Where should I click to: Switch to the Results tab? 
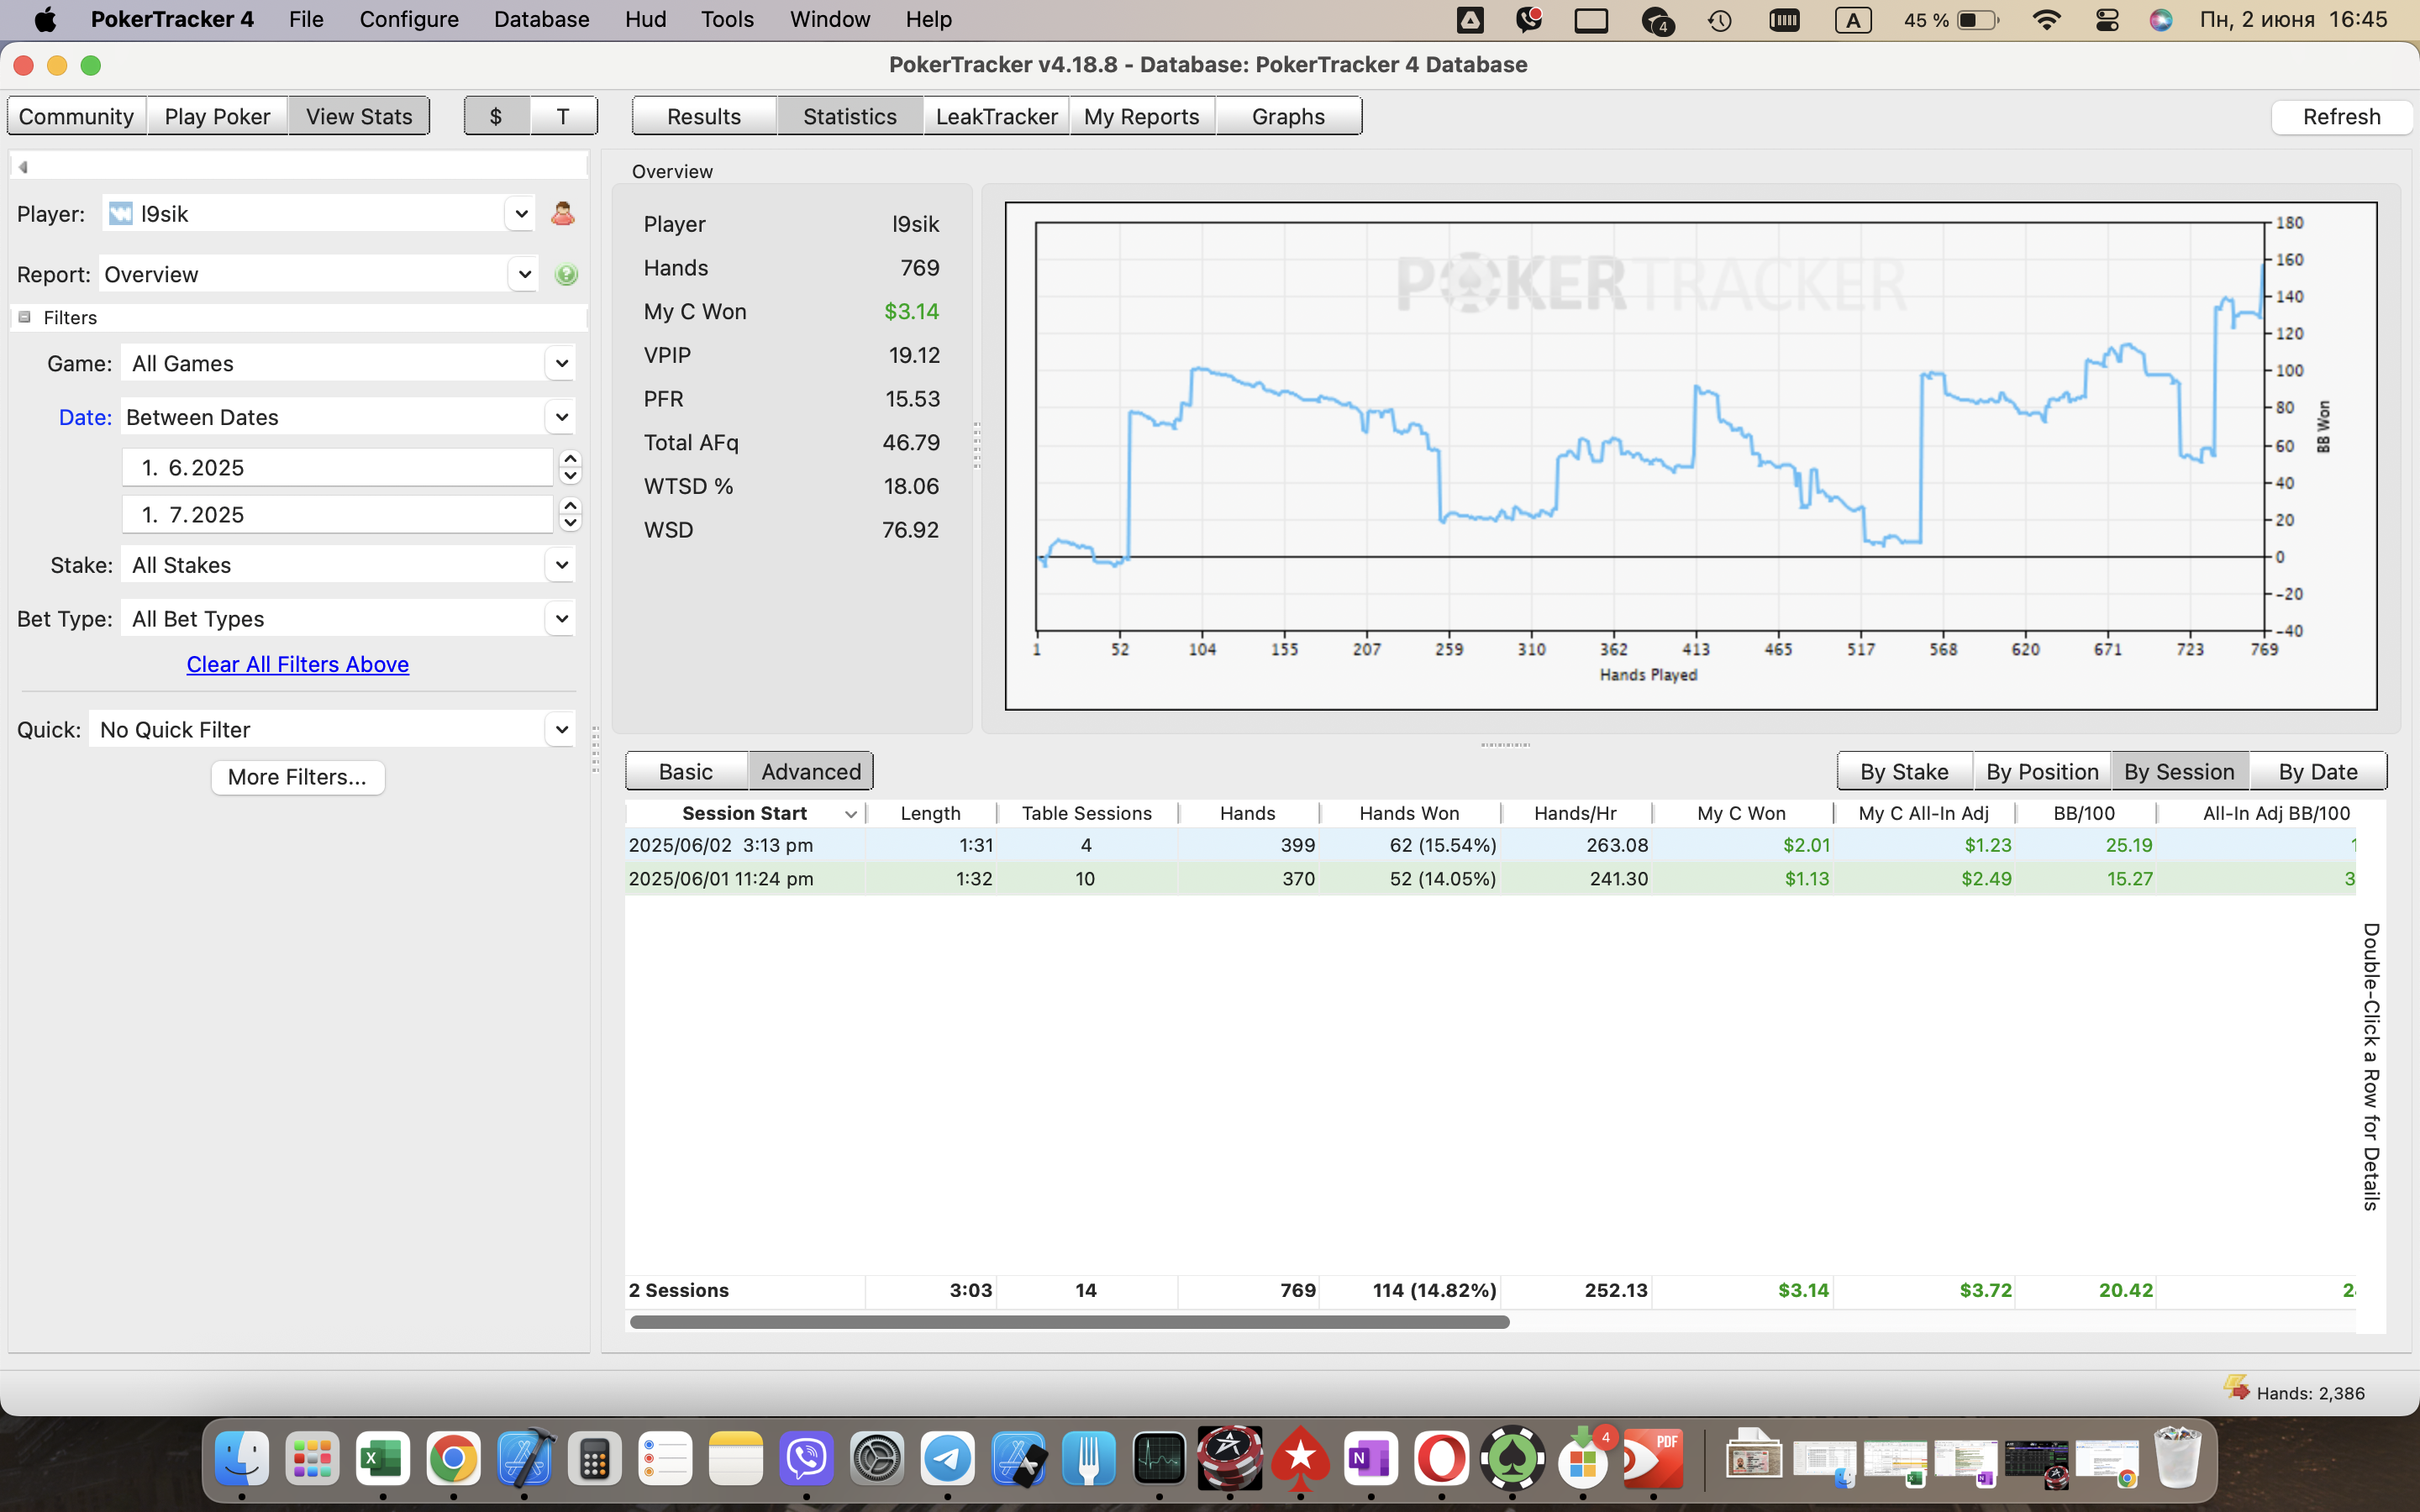[704, 116]
